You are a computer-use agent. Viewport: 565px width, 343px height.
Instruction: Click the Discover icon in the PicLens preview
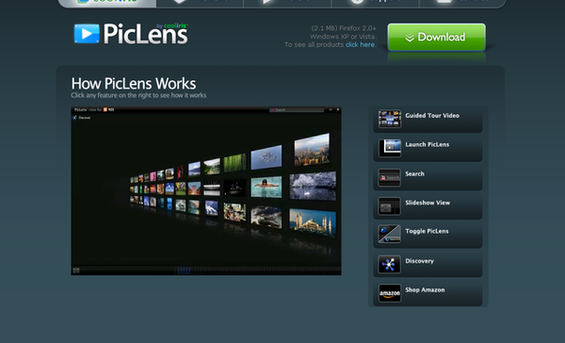[74, 118]
